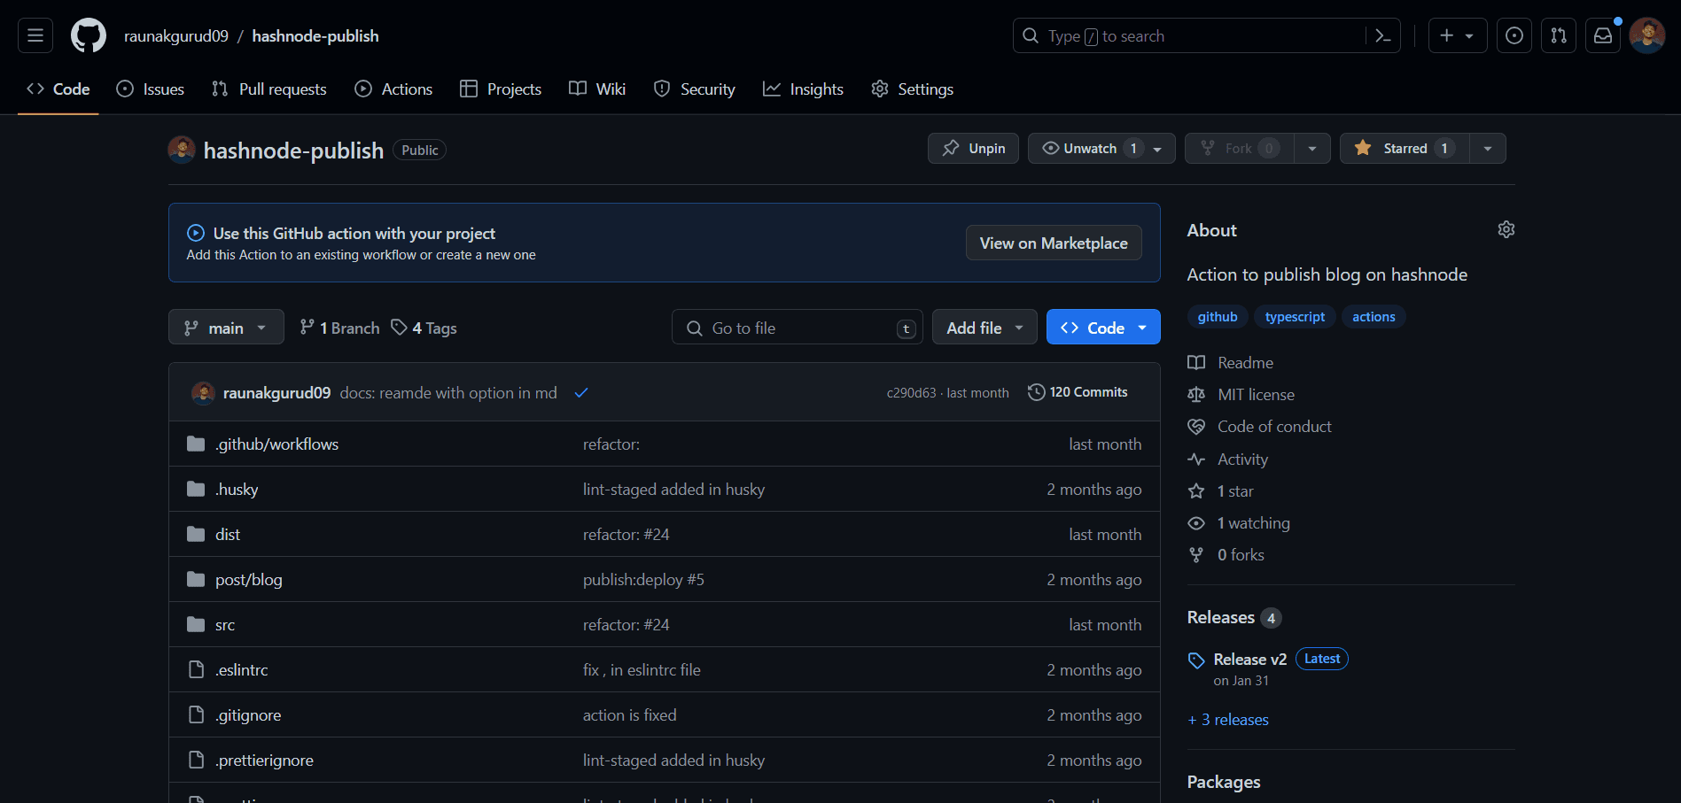Open the green Code clone dropdown

[1103, 328]
